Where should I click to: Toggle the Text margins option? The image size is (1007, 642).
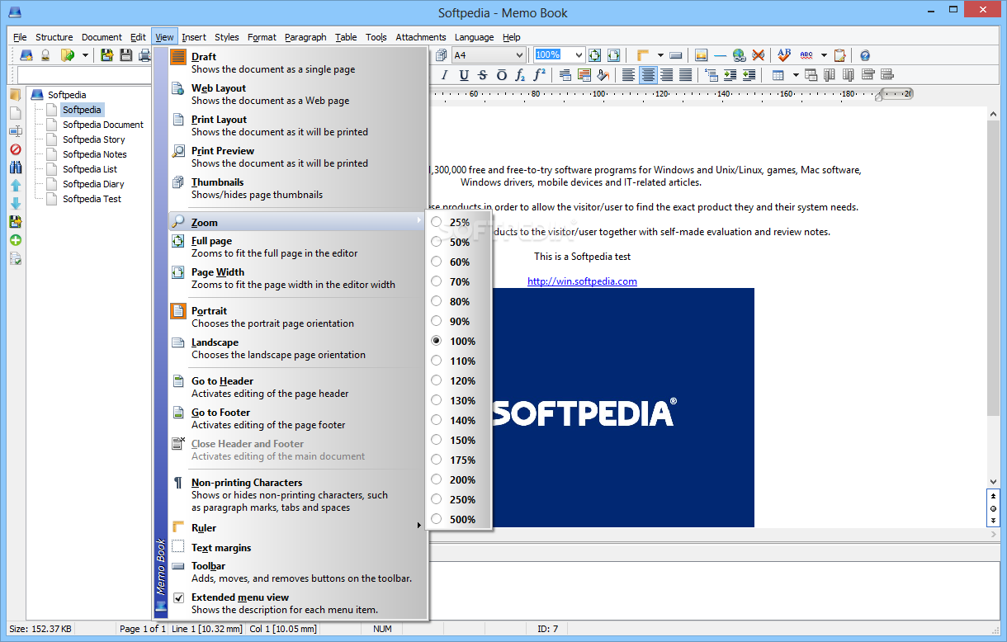[x=296, y=548]
